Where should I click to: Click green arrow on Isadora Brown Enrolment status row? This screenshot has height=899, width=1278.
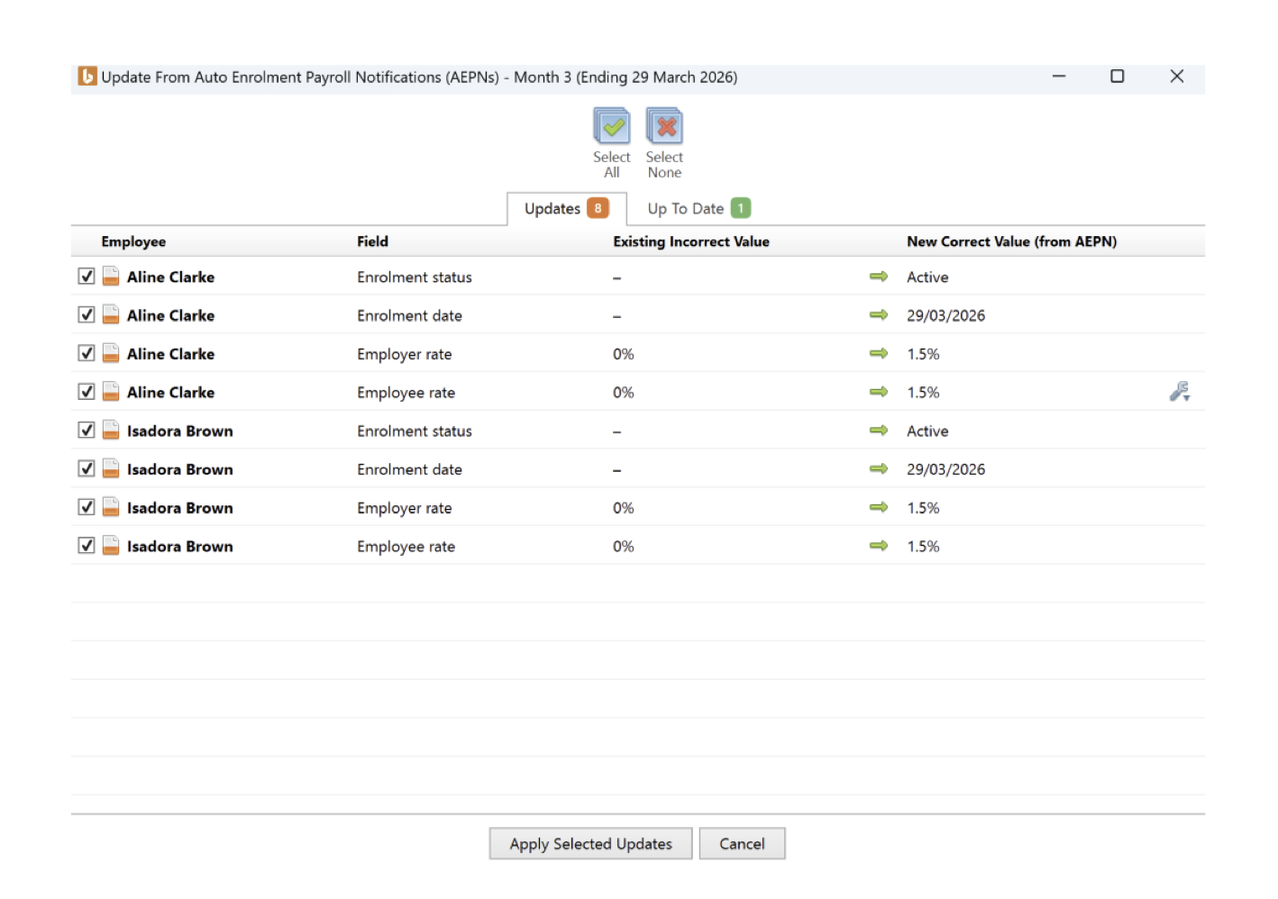tap(879, 431)
